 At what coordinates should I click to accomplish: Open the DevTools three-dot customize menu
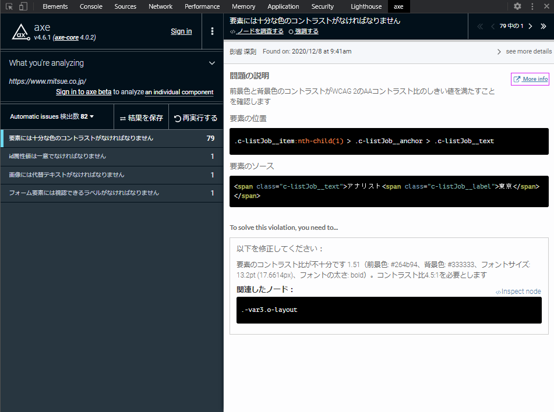pyautogui.click(x=532, y=6)
